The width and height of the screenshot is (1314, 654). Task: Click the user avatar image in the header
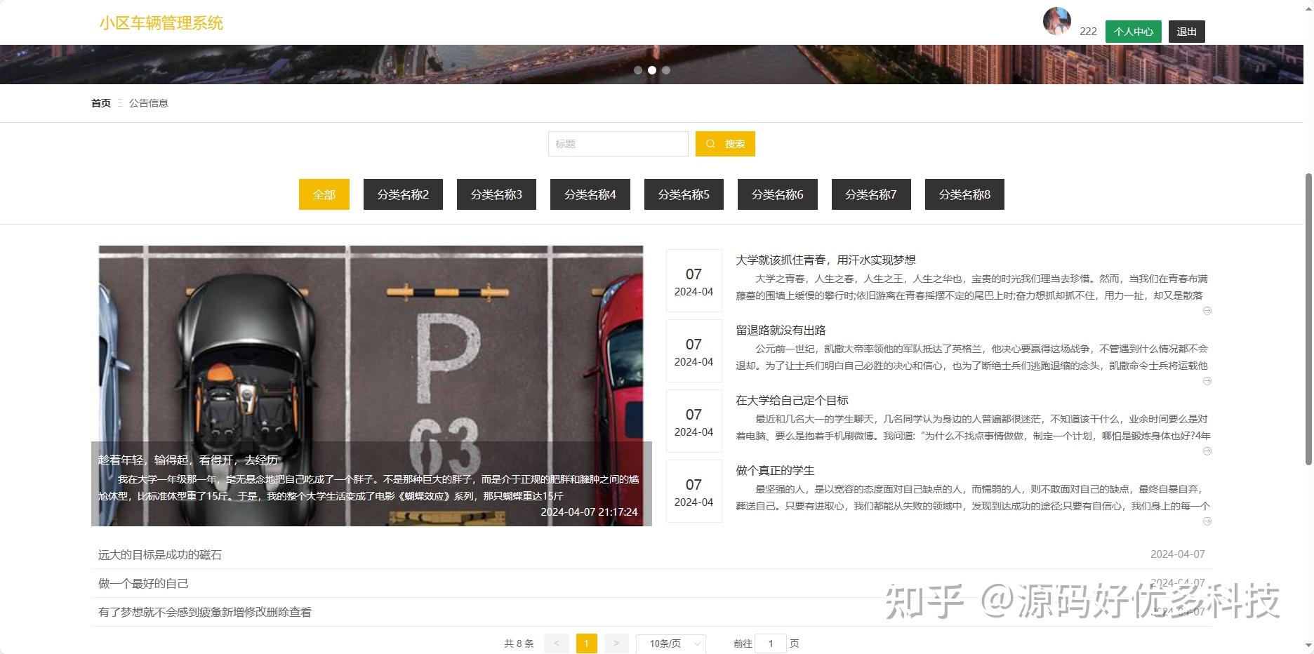1056,22
